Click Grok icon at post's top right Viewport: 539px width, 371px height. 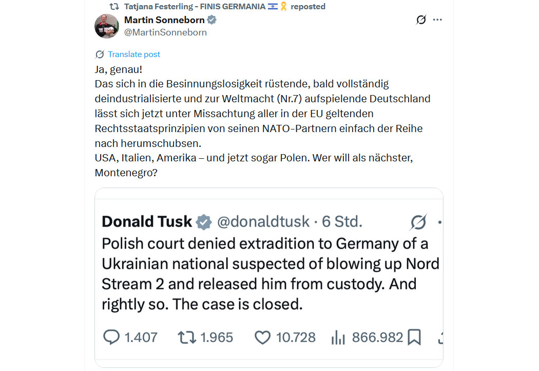tap(421, 20)
